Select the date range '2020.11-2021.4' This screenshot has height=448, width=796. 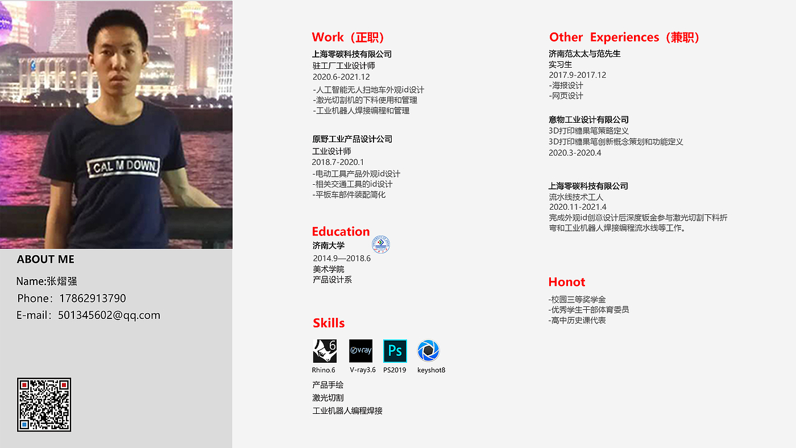point(578,208)
